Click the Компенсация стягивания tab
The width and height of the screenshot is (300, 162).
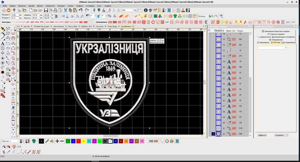[x=283, y=37]
